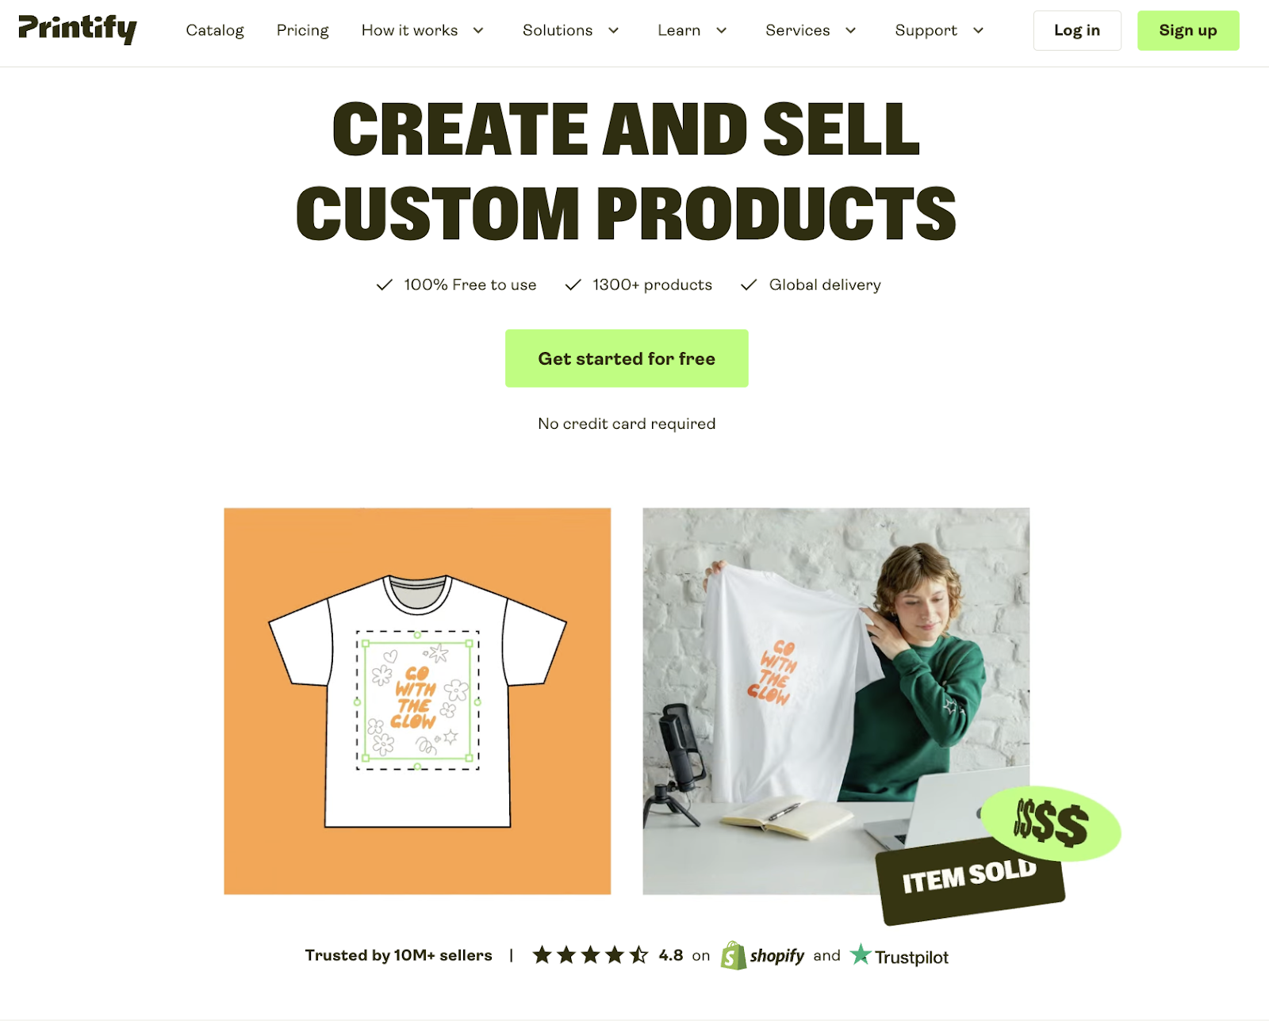Expand the Learn menu chevron
The image size is (1269, 1021).
(x=722, y=30)
